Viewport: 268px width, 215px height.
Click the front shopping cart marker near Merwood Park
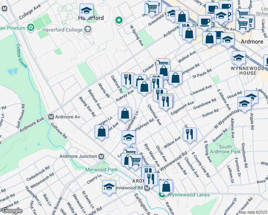click(135, 162)
